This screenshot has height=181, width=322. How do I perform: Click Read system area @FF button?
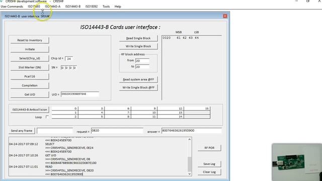pos(138,79)
